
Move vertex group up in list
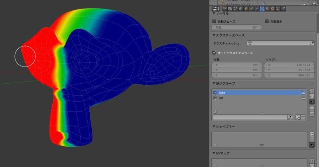312,109
